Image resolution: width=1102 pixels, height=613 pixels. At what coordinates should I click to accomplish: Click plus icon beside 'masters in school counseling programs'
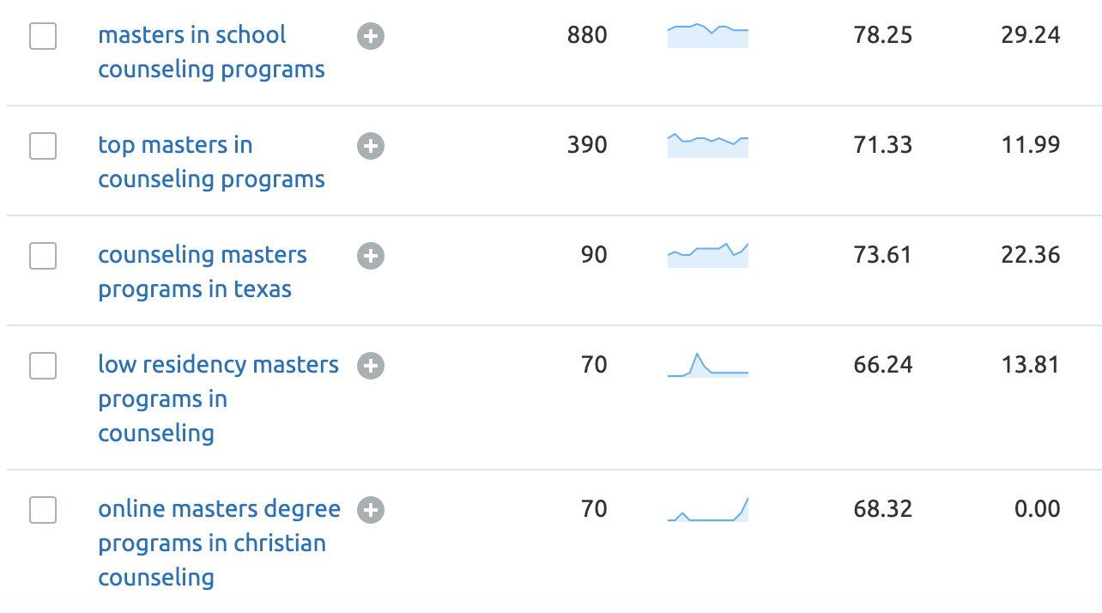pyautogui.click(x=371, y=36)
